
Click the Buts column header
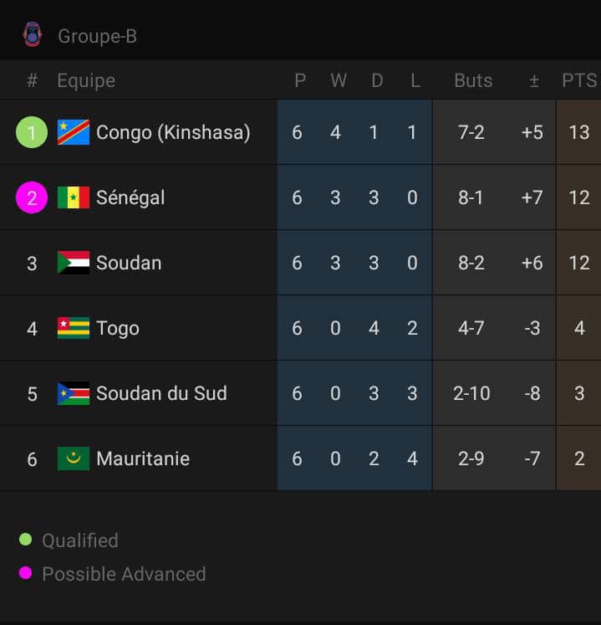(x=473, y=81)
